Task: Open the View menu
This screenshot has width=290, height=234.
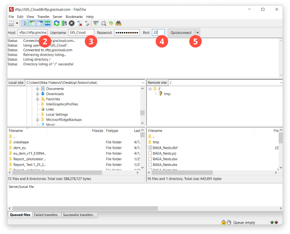Action: pos(30,17)
